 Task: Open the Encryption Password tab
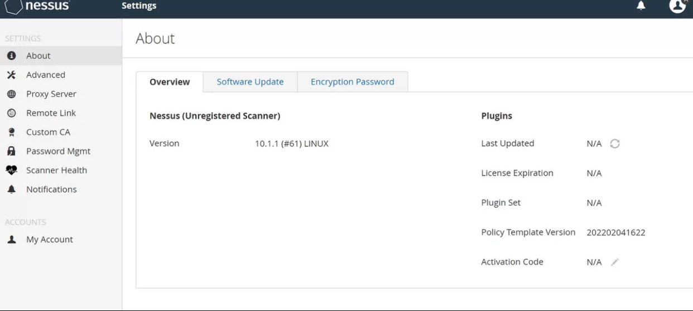pos(353,82)
